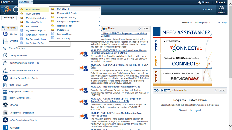Screen dimensions: 232x130
Task: Open My Personalizations menu item
Action: click(x=36, y=39)
